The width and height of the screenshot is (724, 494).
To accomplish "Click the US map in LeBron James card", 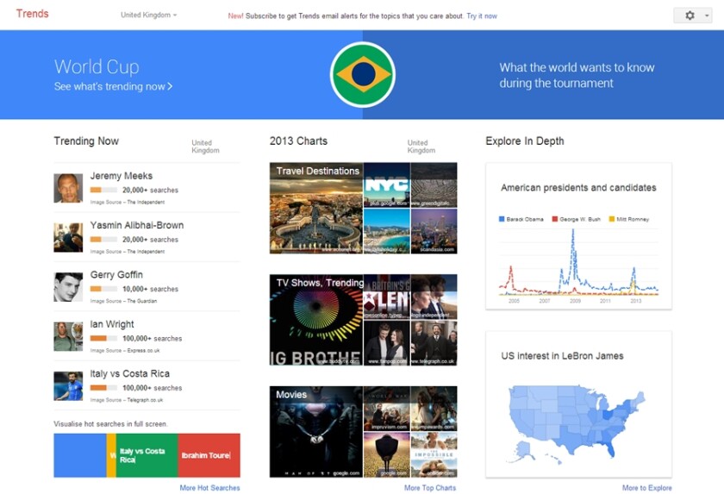I will point(577,425).
